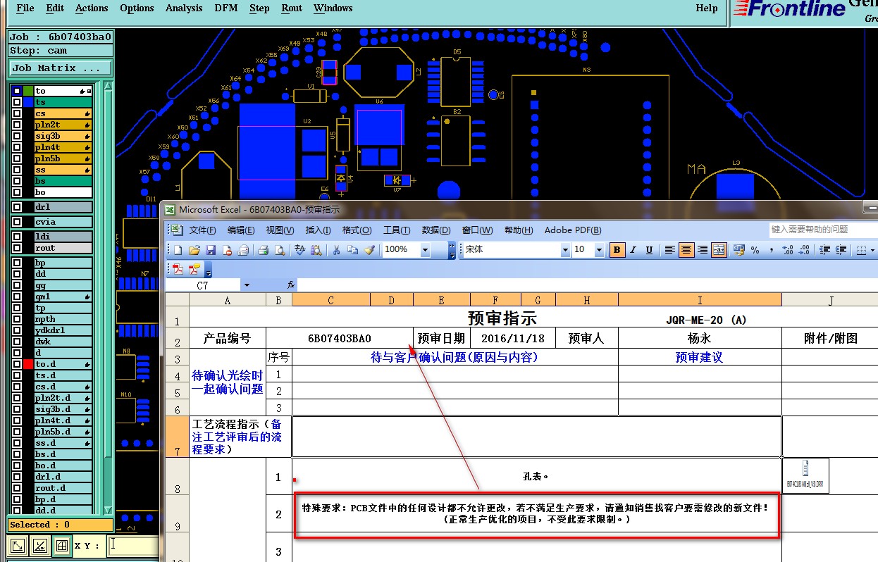Viewport: 878px width, 562px height.
Task: Click the grid snap icon beside X Y
Action: (x=62, y=545)
